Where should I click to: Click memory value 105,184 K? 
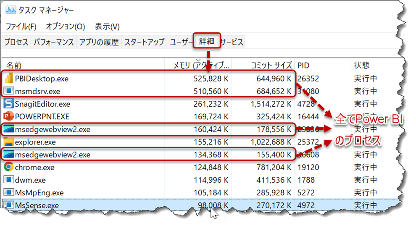(211, 193)
